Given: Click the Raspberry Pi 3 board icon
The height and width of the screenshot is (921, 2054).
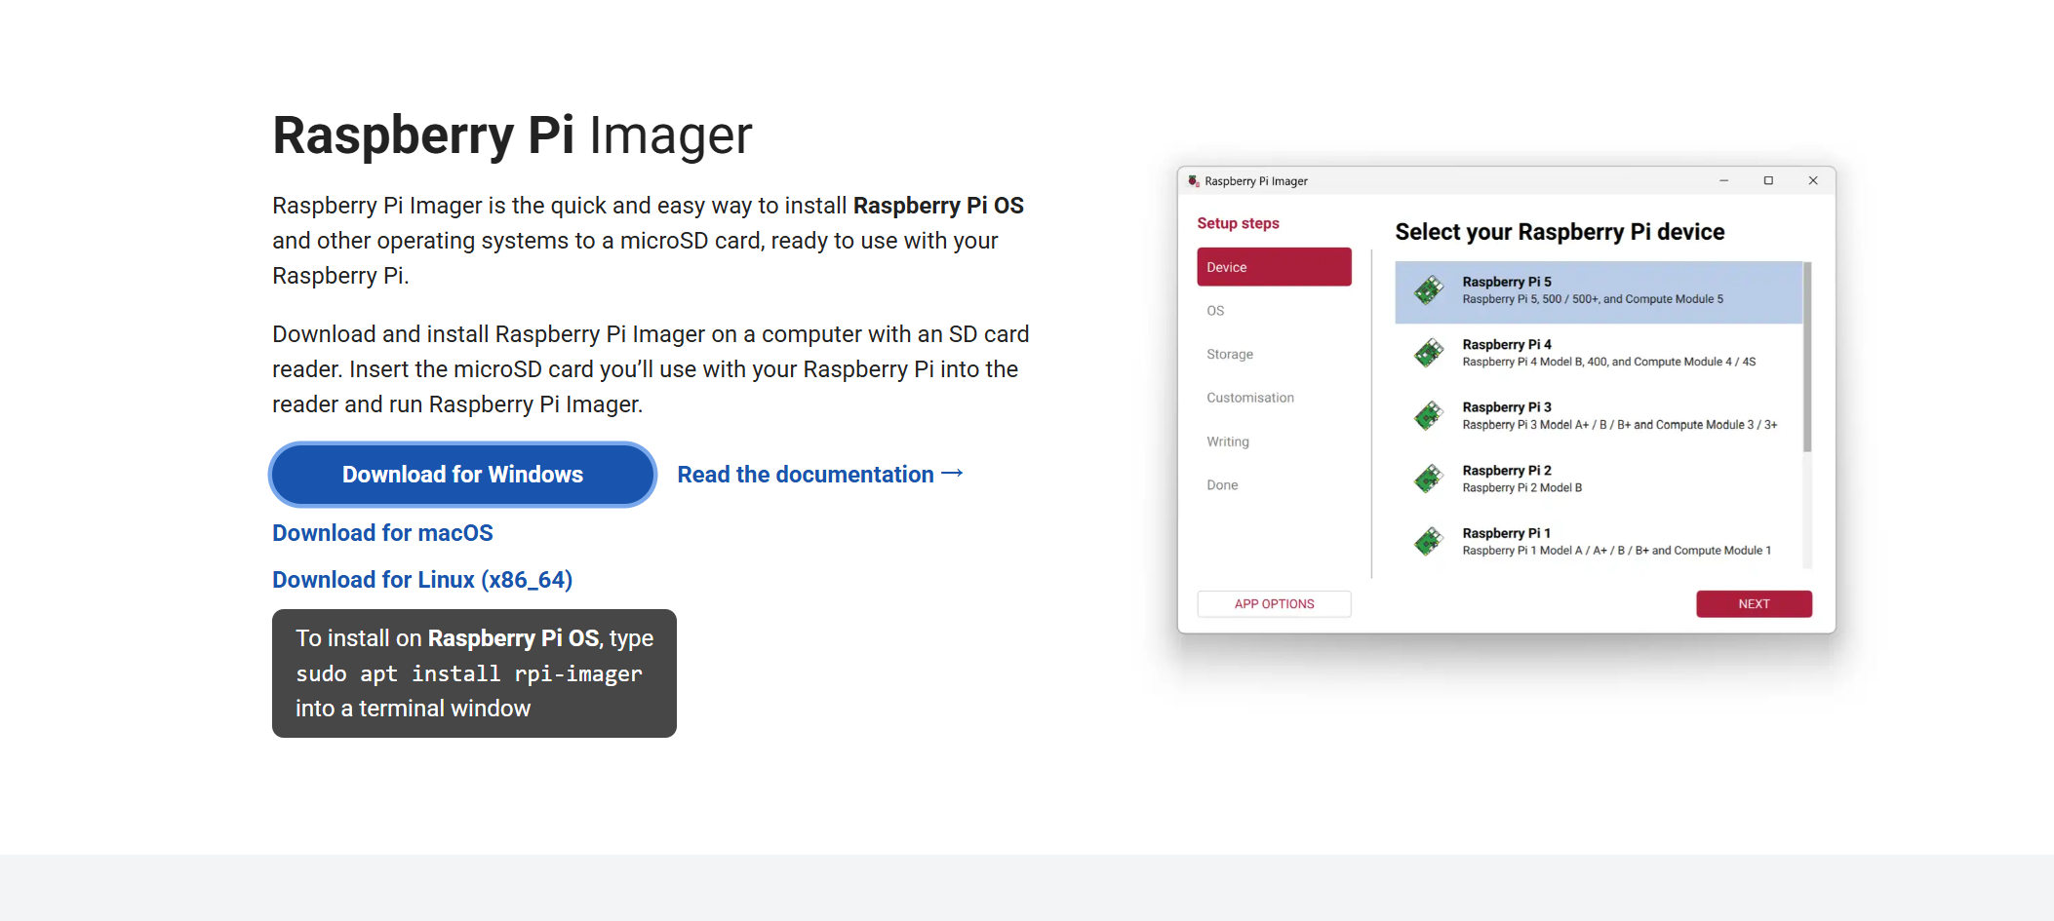Looking at the screenshot, I should coord(1429,416).
